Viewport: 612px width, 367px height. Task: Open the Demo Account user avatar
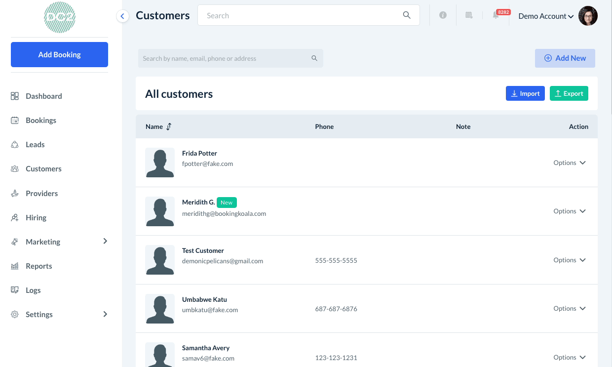588,16
